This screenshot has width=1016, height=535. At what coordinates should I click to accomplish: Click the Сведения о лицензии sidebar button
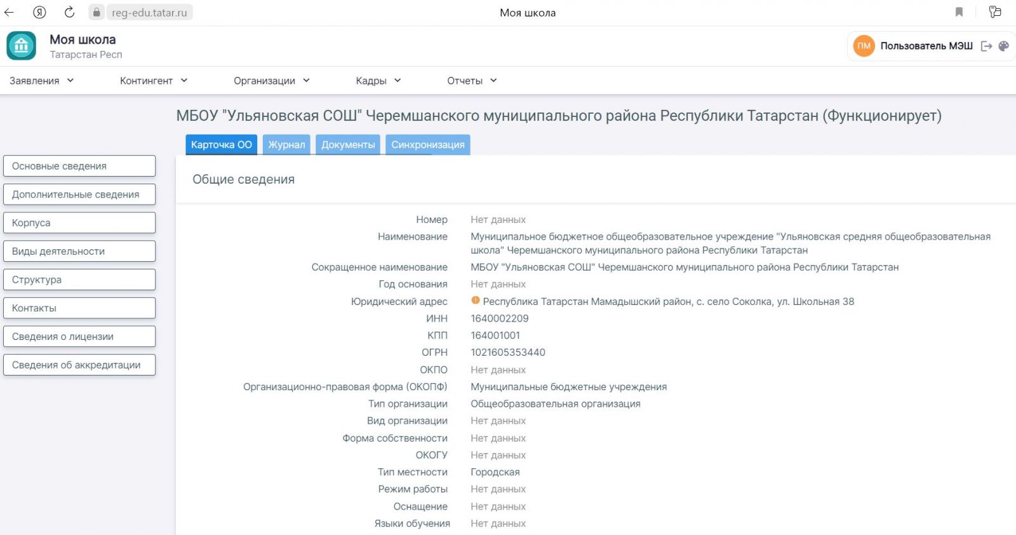(79, 337)
